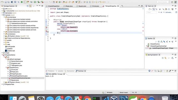Toggle Hide Fields in the Outline toolbar
Screen dimensions: 178x100
(164, 42)
